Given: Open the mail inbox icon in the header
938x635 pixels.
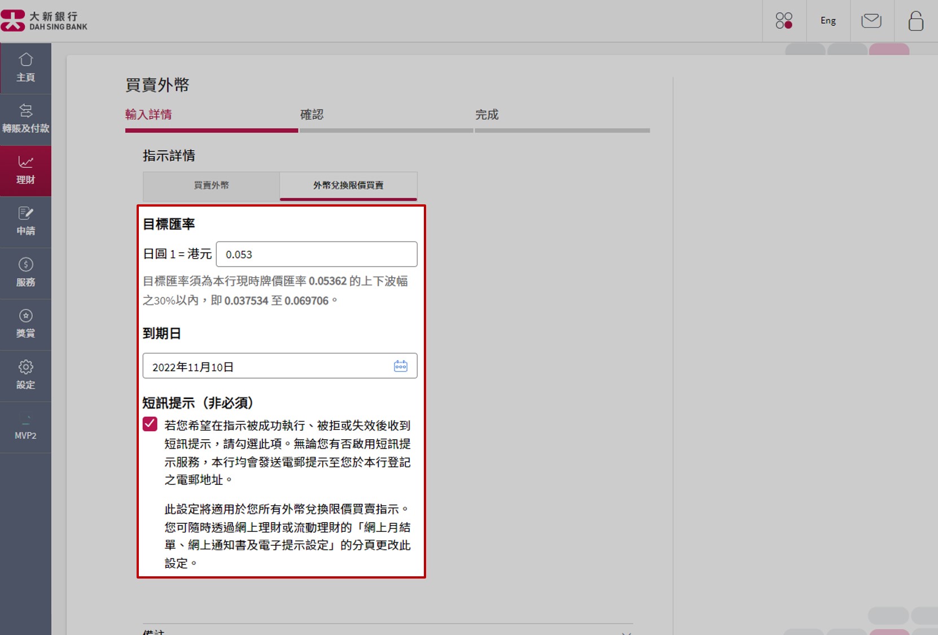Looking at the screenshot, I should tap(871, 20).
